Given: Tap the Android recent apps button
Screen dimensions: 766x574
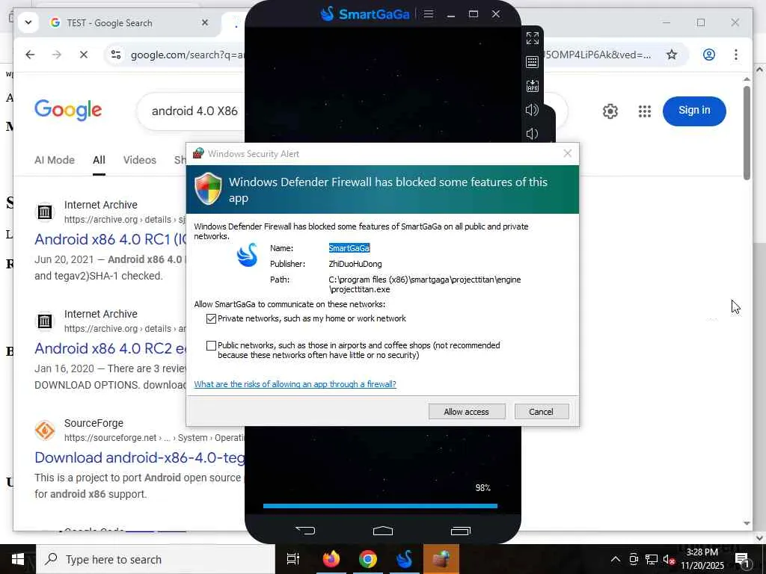Looking at the screenshot, I should pos(461,531).
